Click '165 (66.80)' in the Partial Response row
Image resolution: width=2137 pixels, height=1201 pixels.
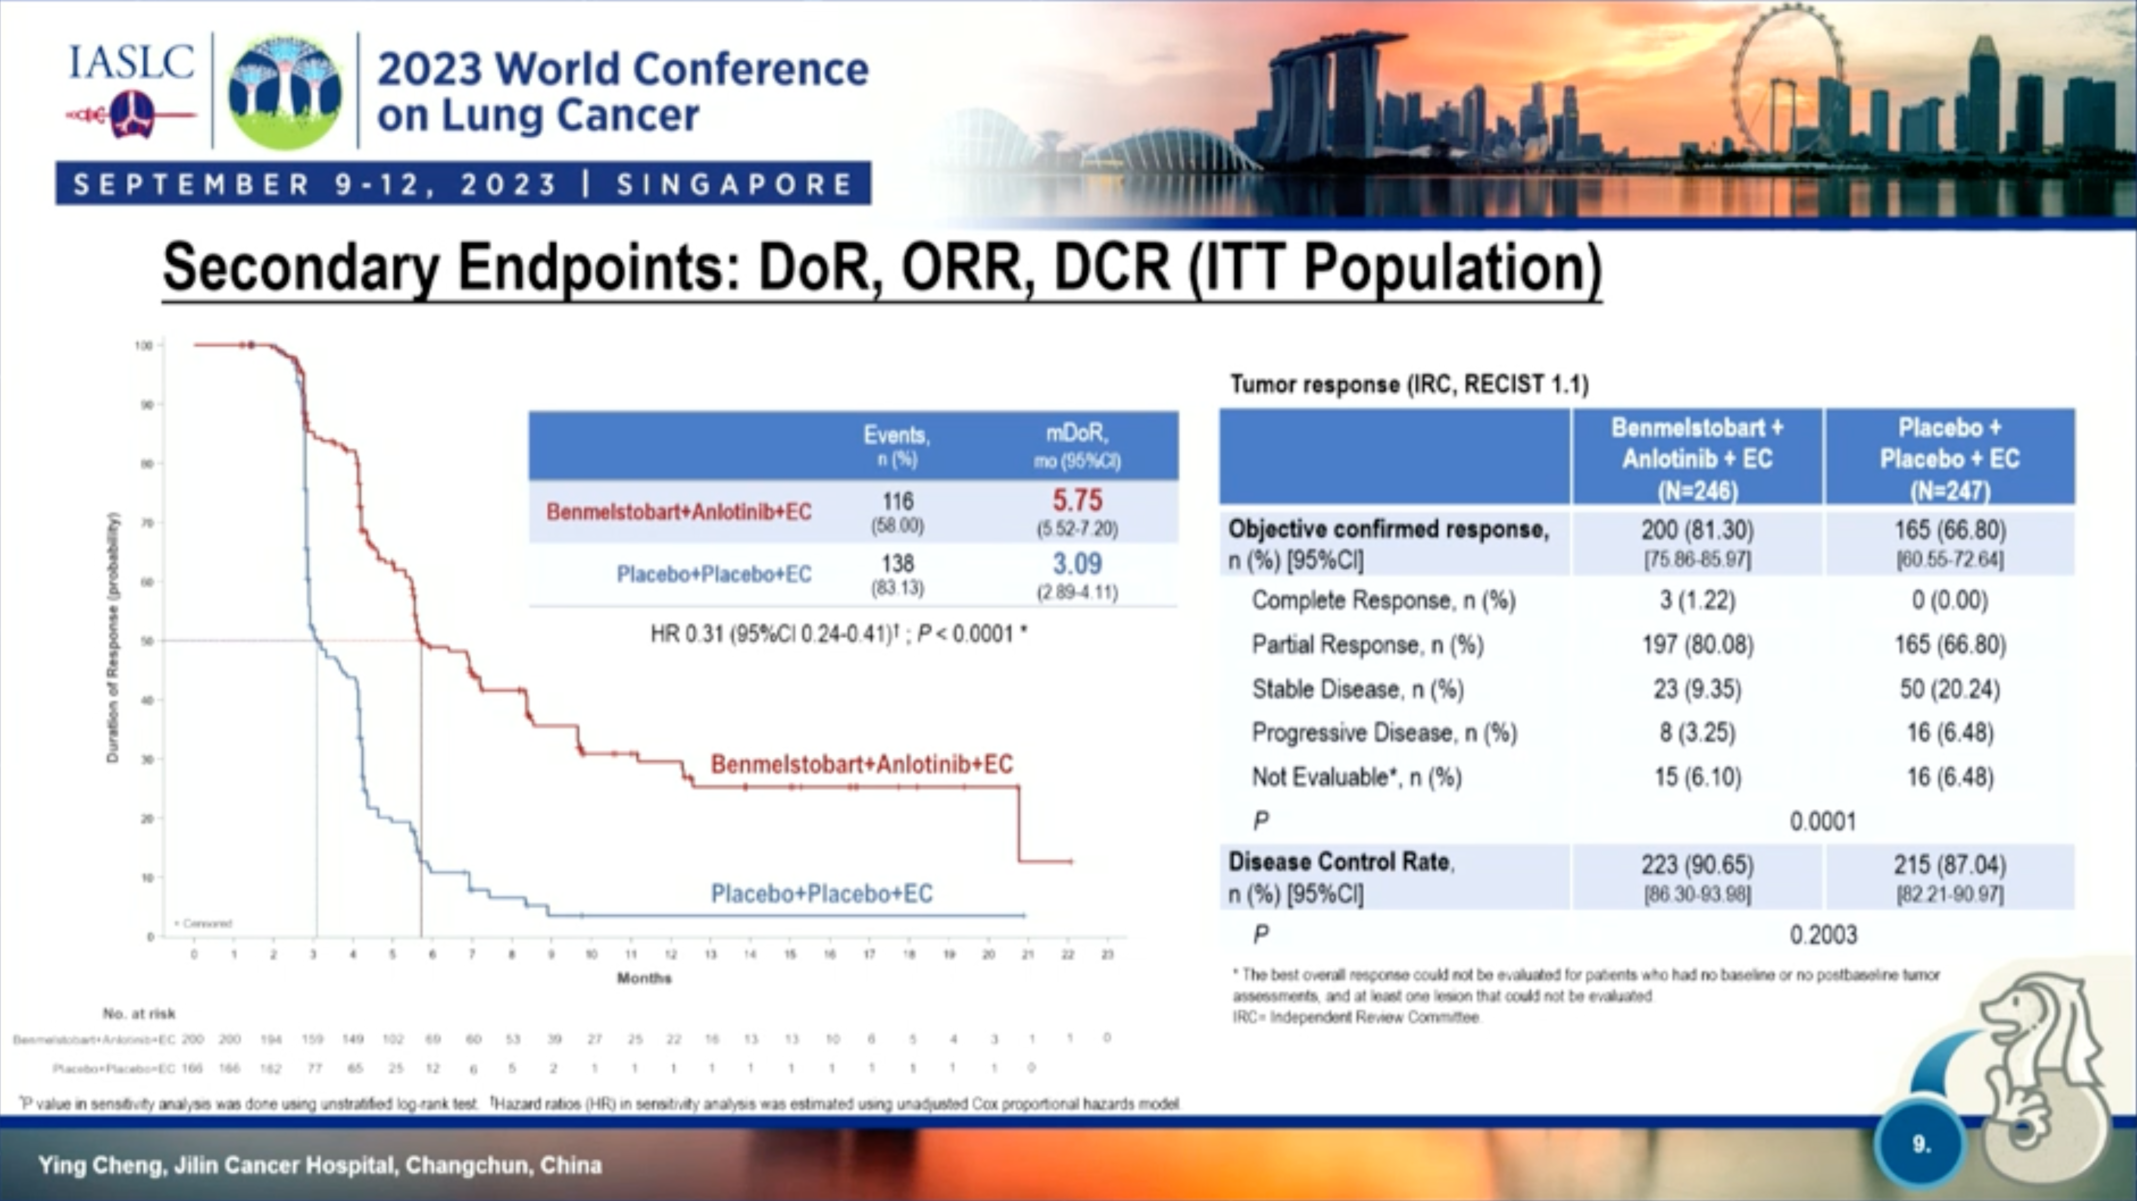pyautogui.click(x=1950, y=645)
